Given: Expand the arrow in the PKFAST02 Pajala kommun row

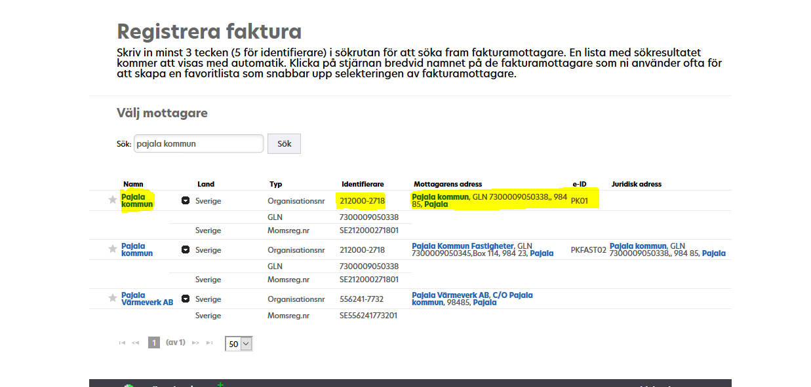Looking at the screenshot, I should tap(186, 249).
